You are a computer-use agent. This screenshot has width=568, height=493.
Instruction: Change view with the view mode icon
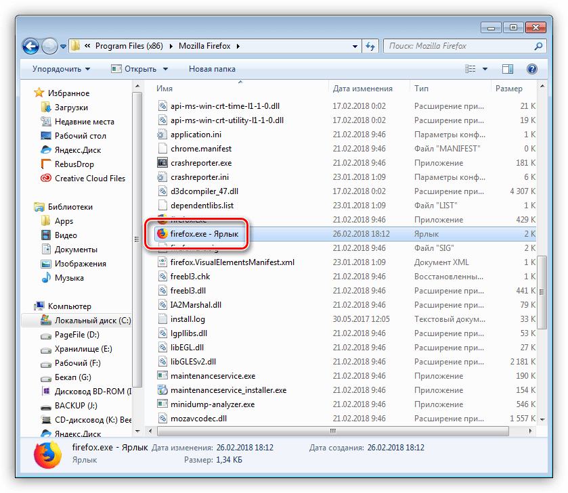coord(471,69)
